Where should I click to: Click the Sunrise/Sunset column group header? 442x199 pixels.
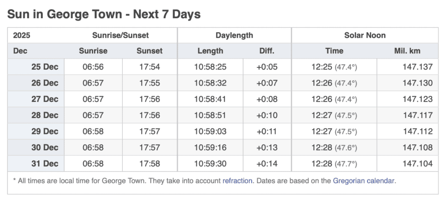click(121, 35)
